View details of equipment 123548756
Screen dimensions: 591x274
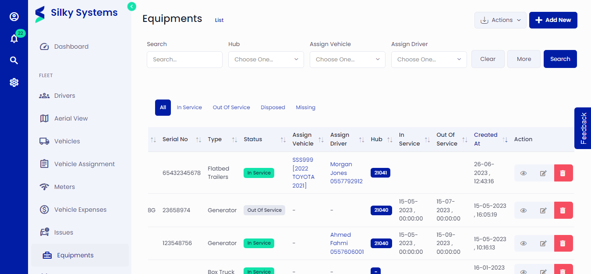point(523,243)
